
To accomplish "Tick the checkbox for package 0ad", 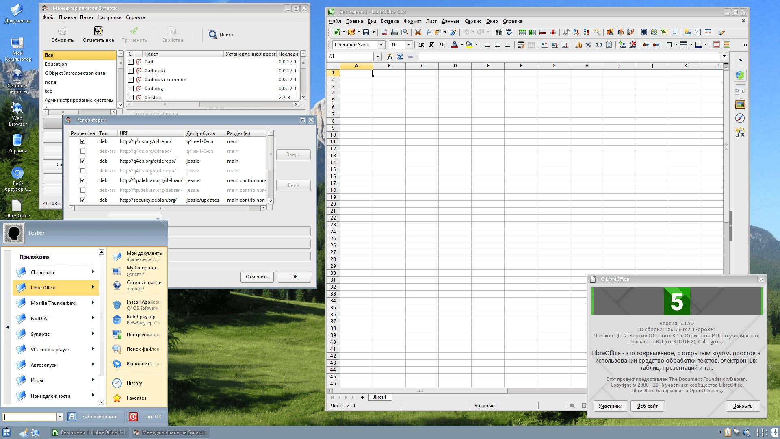I will coord(131,62).
